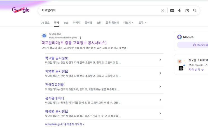208x128 pixels.
Task: Expand the 더보기 dropdown menu
Action: [x=128, y=23]
